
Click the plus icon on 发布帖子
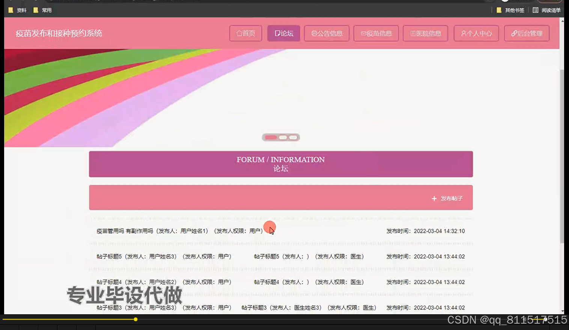434,198
